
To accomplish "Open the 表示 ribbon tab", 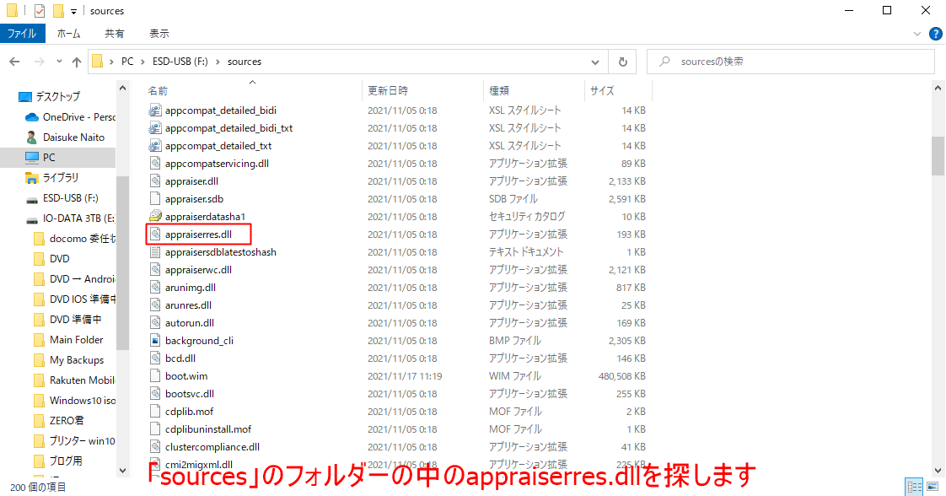I will (159, 34).
